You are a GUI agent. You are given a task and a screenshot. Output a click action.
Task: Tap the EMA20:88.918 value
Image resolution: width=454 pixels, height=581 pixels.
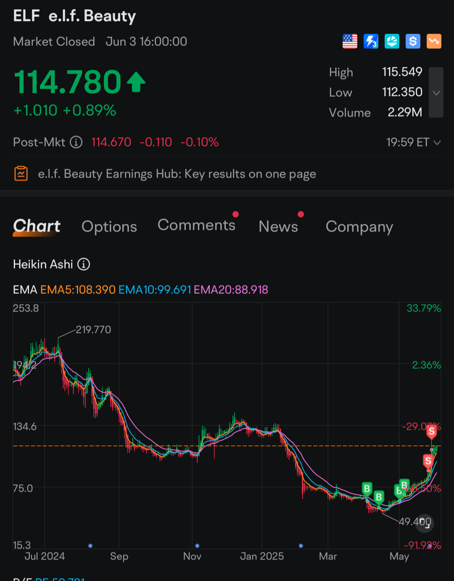231,290
